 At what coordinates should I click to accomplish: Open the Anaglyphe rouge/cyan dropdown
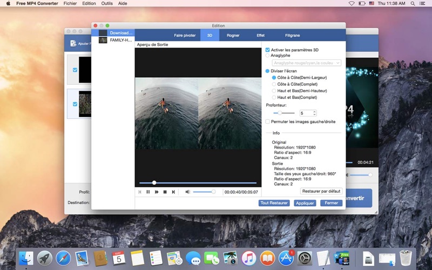coord(306,63)
